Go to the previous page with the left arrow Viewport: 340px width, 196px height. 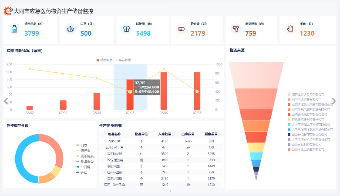click(6, 101)
